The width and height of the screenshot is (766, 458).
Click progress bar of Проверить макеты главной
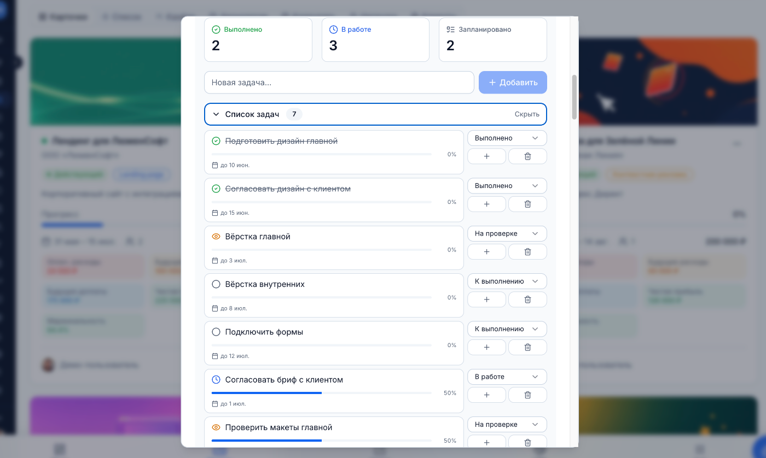pos(321,441)
